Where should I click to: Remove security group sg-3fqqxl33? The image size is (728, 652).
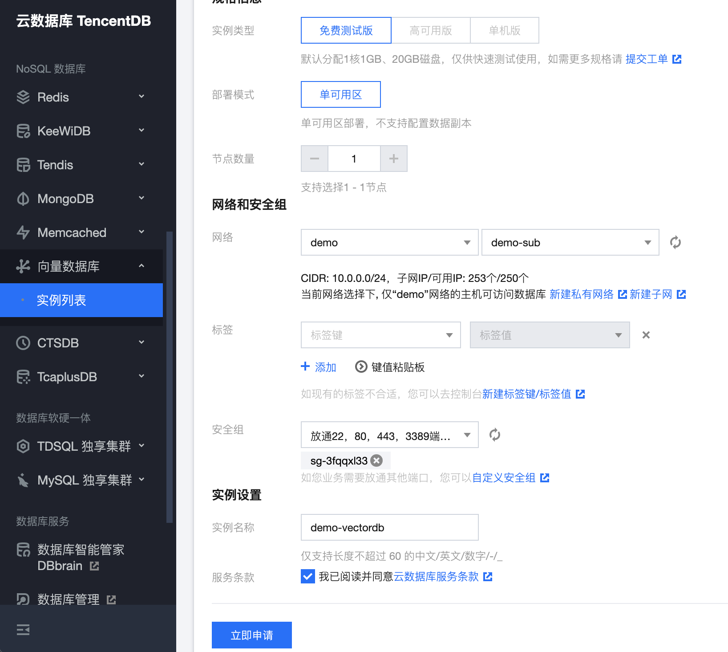pos(377,460)
